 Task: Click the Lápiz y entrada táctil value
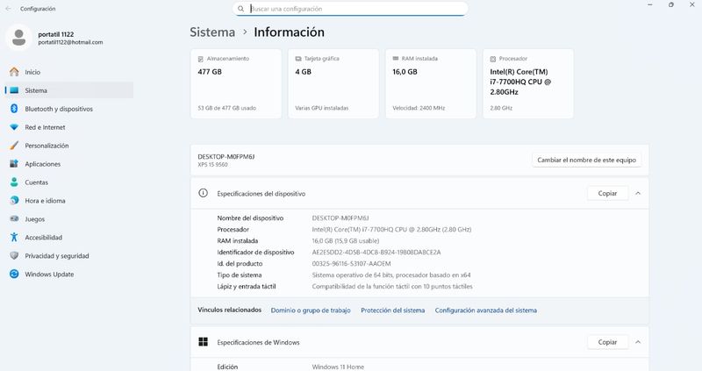pos(392,287)
